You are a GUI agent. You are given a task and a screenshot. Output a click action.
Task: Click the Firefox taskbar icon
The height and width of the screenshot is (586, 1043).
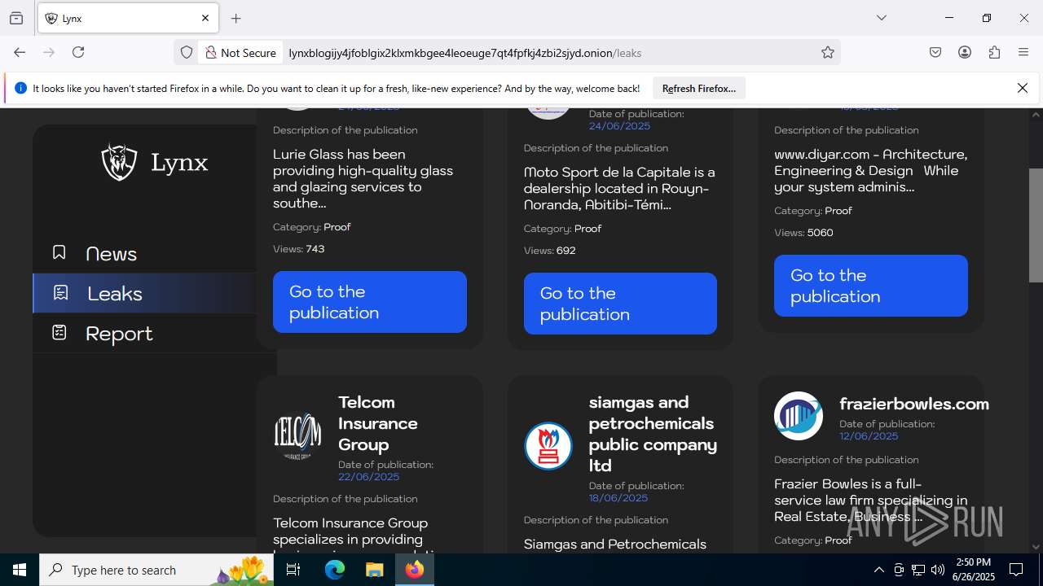click(x=415, y=570)
